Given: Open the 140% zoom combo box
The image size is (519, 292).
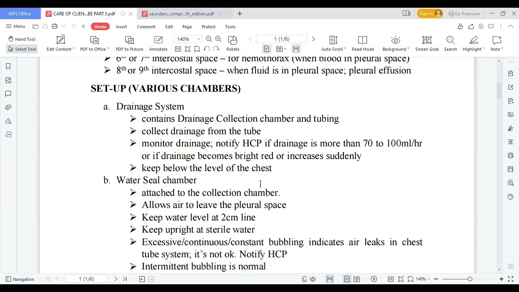Looking at the screenshot, I should click(x=187, y=39).
